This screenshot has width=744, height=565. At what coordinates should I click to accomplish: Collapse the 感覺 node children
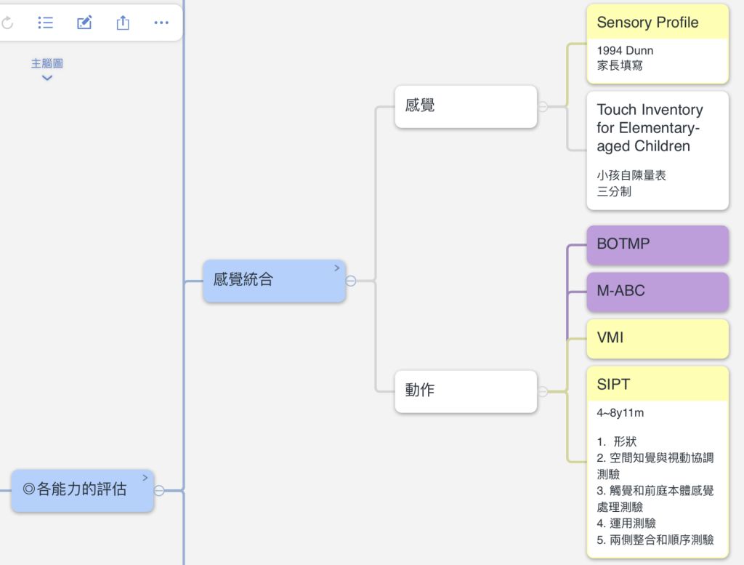tap(543, 107)
